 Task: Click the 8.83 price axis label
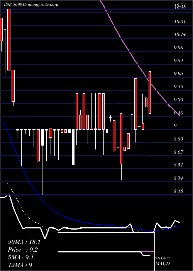[179, 139]
